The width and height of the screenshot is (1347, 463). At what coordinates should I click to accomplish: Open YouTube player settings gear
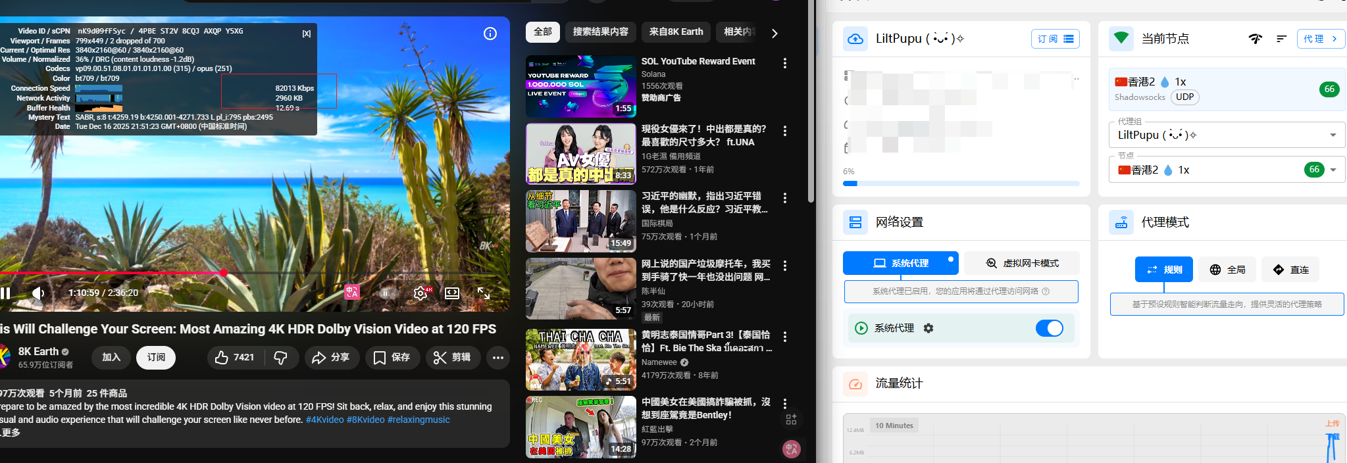tap(420, 293)
